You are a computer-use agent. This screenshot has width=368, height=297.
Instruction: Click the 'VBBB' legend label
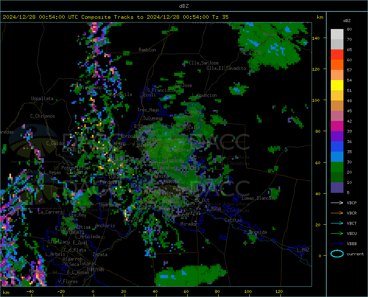click(x=352, y=244)
